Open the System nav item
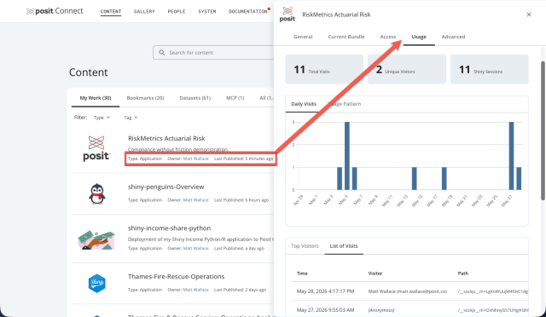Image resolution: width=546 pixels, height=317 pixels. point(206,11)
